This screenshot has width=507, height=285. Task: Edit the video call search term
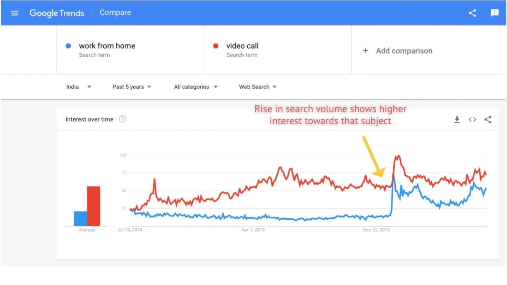click(x=242, y=46)
